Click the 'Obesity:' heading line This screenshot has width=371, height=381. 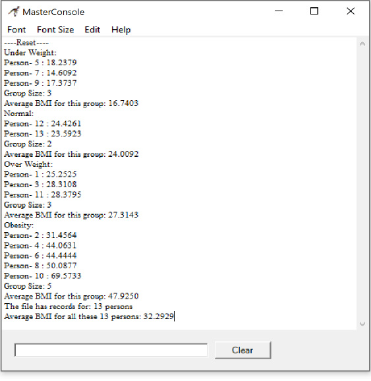pyautogui.click(x=18, y=225)
